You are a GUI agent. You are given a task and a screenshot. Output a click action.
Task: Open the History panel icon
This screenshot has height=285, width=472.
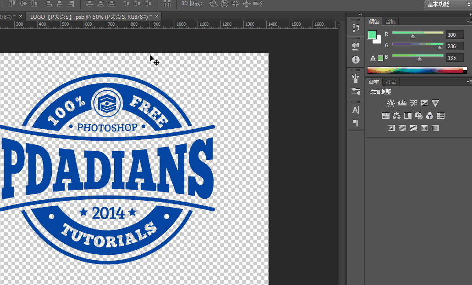click(356, 28)
